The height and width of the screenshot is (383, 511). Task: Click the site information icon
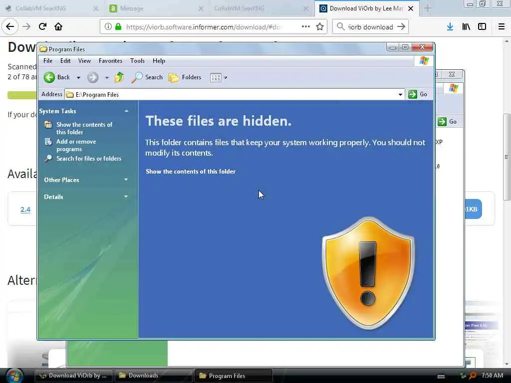(x=108, y=27)
